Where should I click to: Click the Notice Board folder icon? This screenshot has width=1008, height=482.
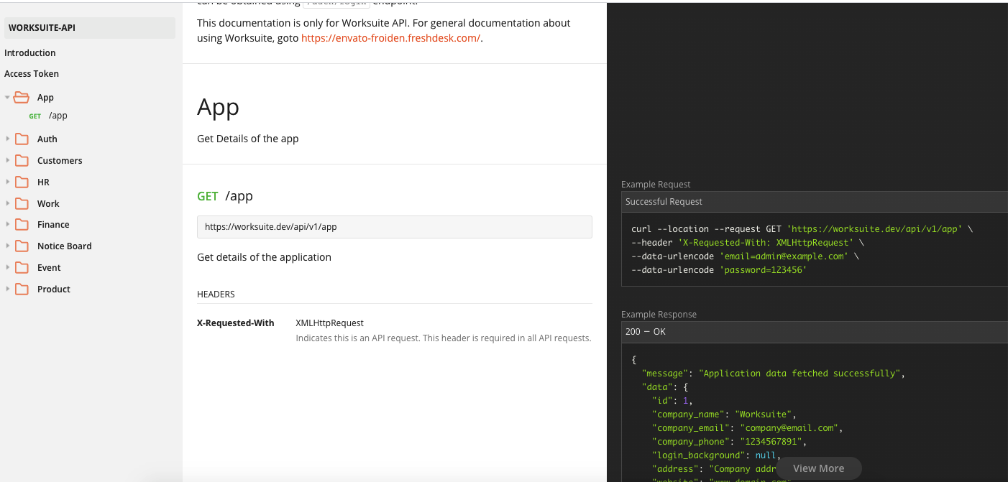click(x=22, y=246)
